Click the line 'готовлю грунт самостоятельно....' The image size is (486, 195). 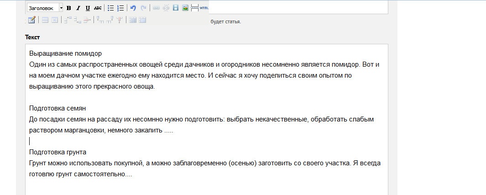[81, 174]
